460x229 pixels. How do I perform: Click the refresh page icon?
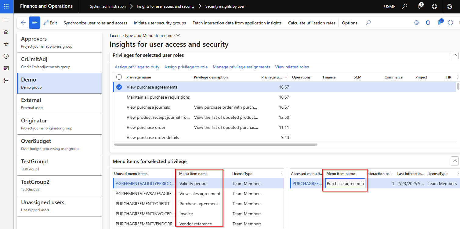pos(450,23)
